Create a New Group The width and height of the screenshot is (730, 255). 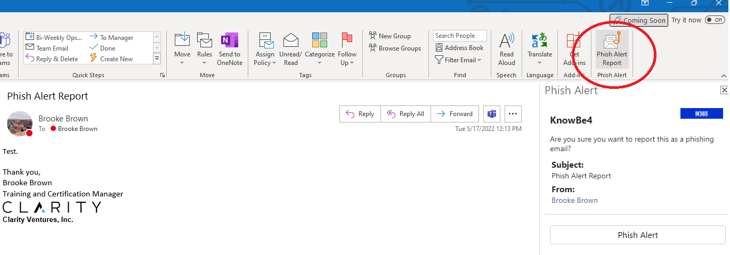pos(390,36)
